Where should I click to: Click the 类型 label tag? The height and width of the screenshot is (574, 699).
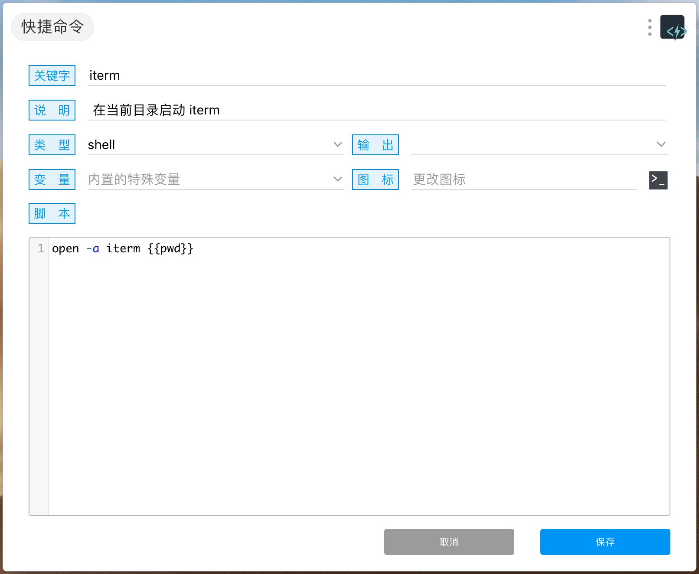(52, 145)
